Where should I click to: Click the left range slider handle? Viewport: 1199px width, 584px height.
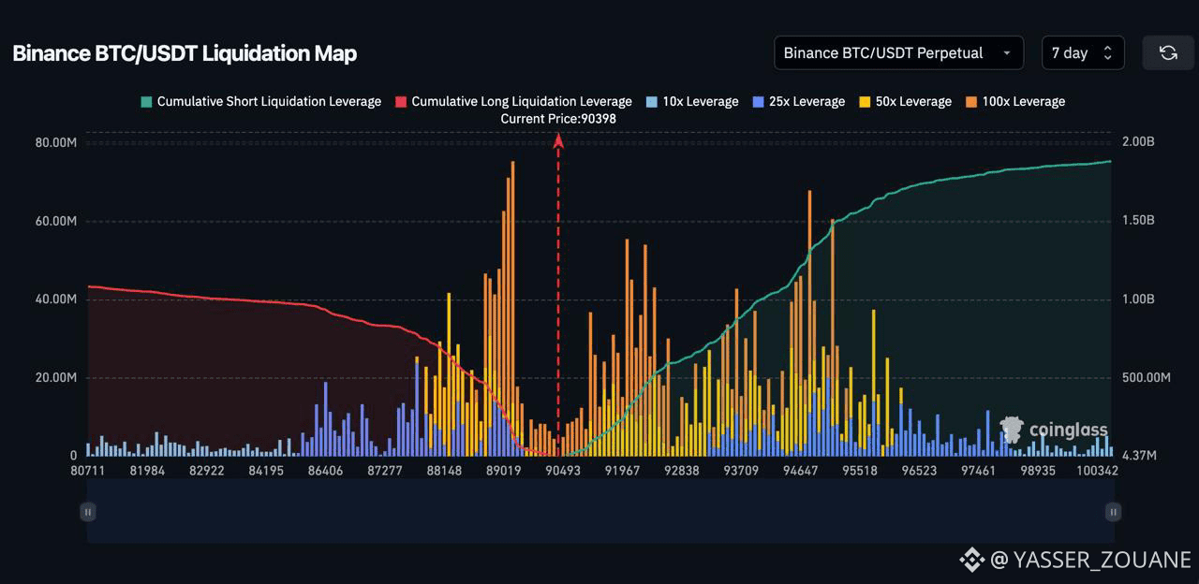coord(87,511)
